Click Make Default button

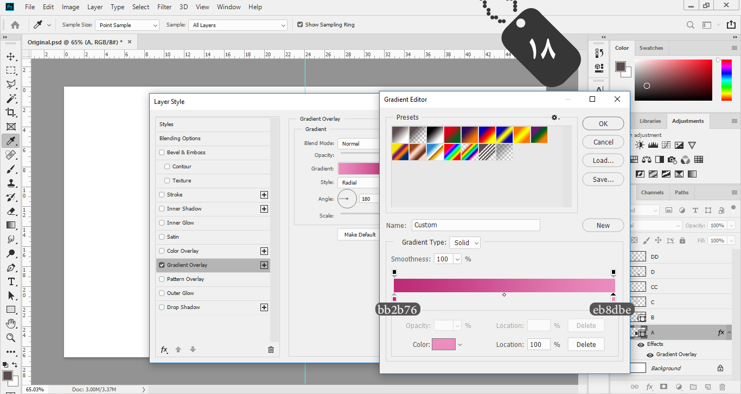pos(360,234)
